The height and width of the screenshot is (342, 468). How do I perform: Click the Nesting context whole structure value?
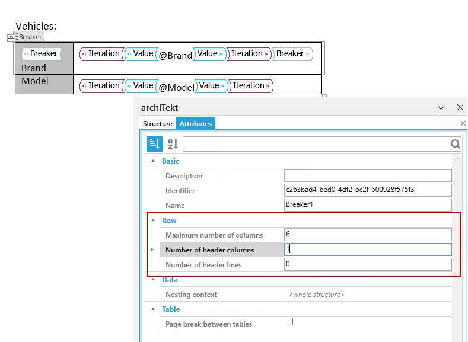click(x=316, y=295)
